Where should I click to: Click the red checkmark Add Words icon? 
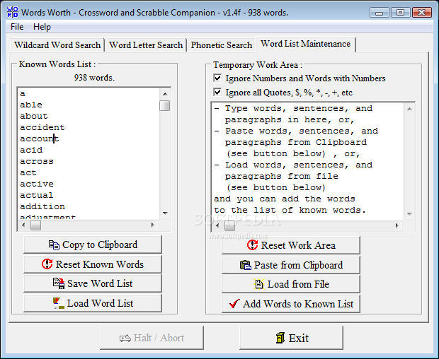coord(234,304)
